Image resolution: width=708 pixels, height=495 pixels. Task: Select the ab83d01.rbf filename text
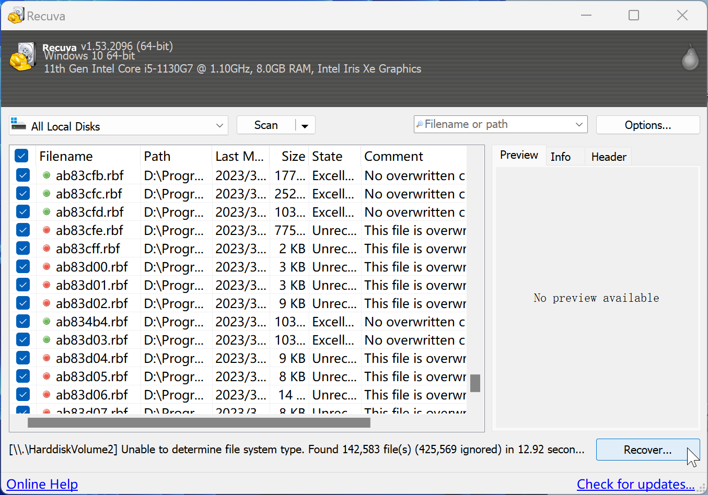pos(92,285)
